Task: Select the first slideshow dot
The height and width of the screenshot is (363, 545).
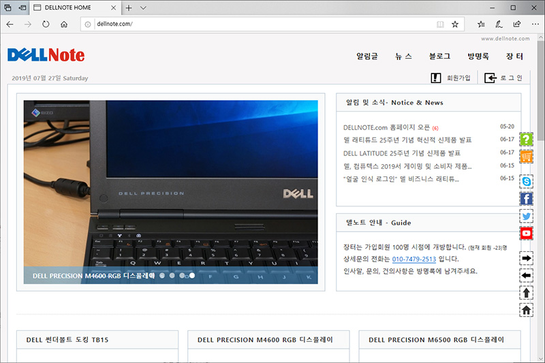Action: tap(162, 275)
